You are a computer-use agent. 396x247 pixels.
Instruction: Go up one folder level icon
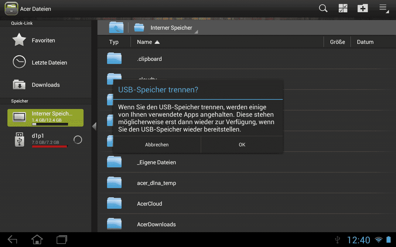coord(116,27)
